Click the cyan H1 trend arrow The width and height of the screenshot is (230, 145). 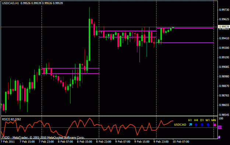click(190, 125)
